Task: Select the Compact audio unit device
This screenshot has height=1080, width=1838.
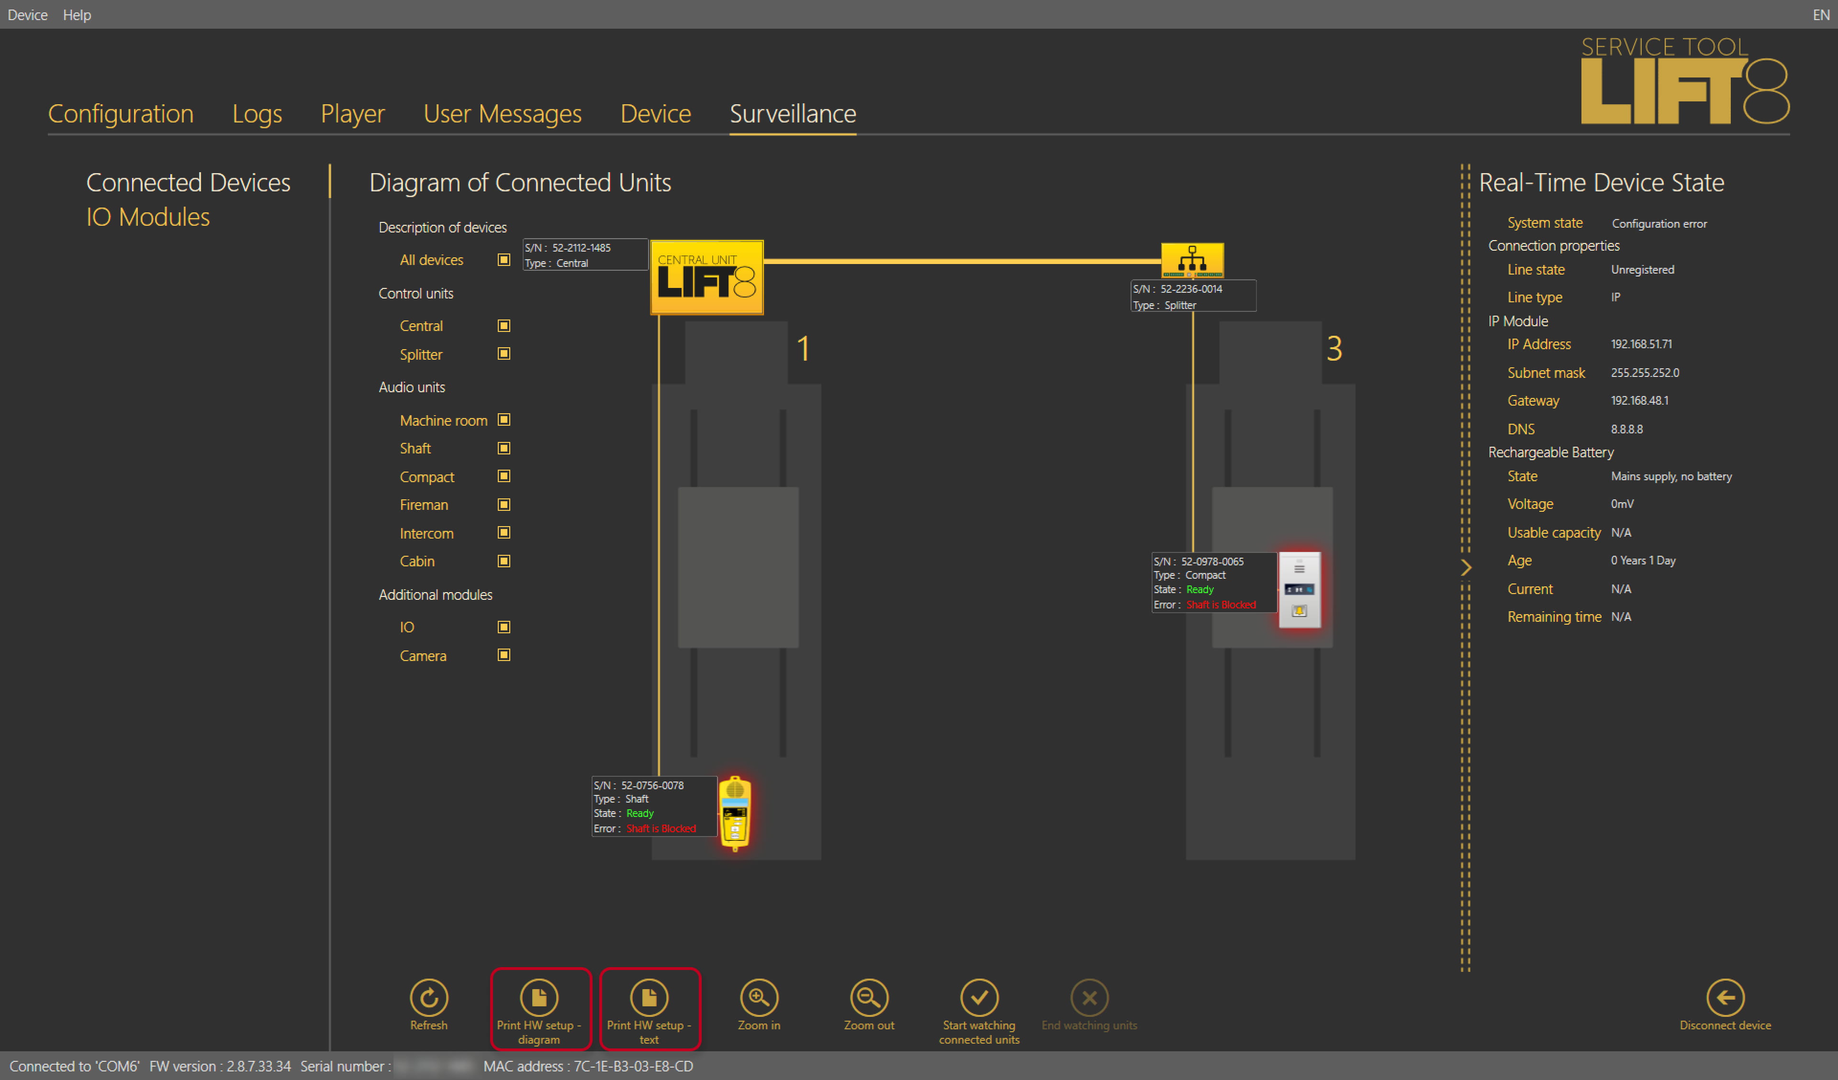Action: pyautogui.click(x=1300, y=590)
